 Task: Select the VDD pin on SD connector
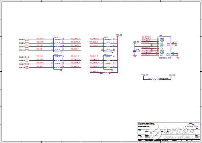click(x=161, y=47)
